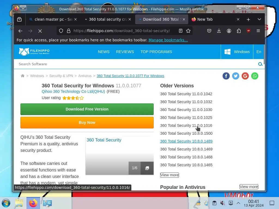The width and height of the screenshot is (279, 209).
Task: Switch to 360 total security crack tab
Action: (108, 19)
